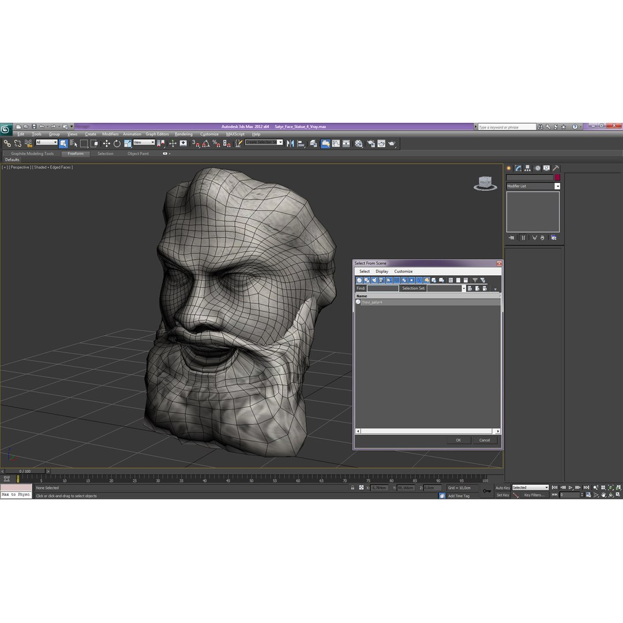Activate the Select and Scale tool
623x623 pixels.
[127, 144]
